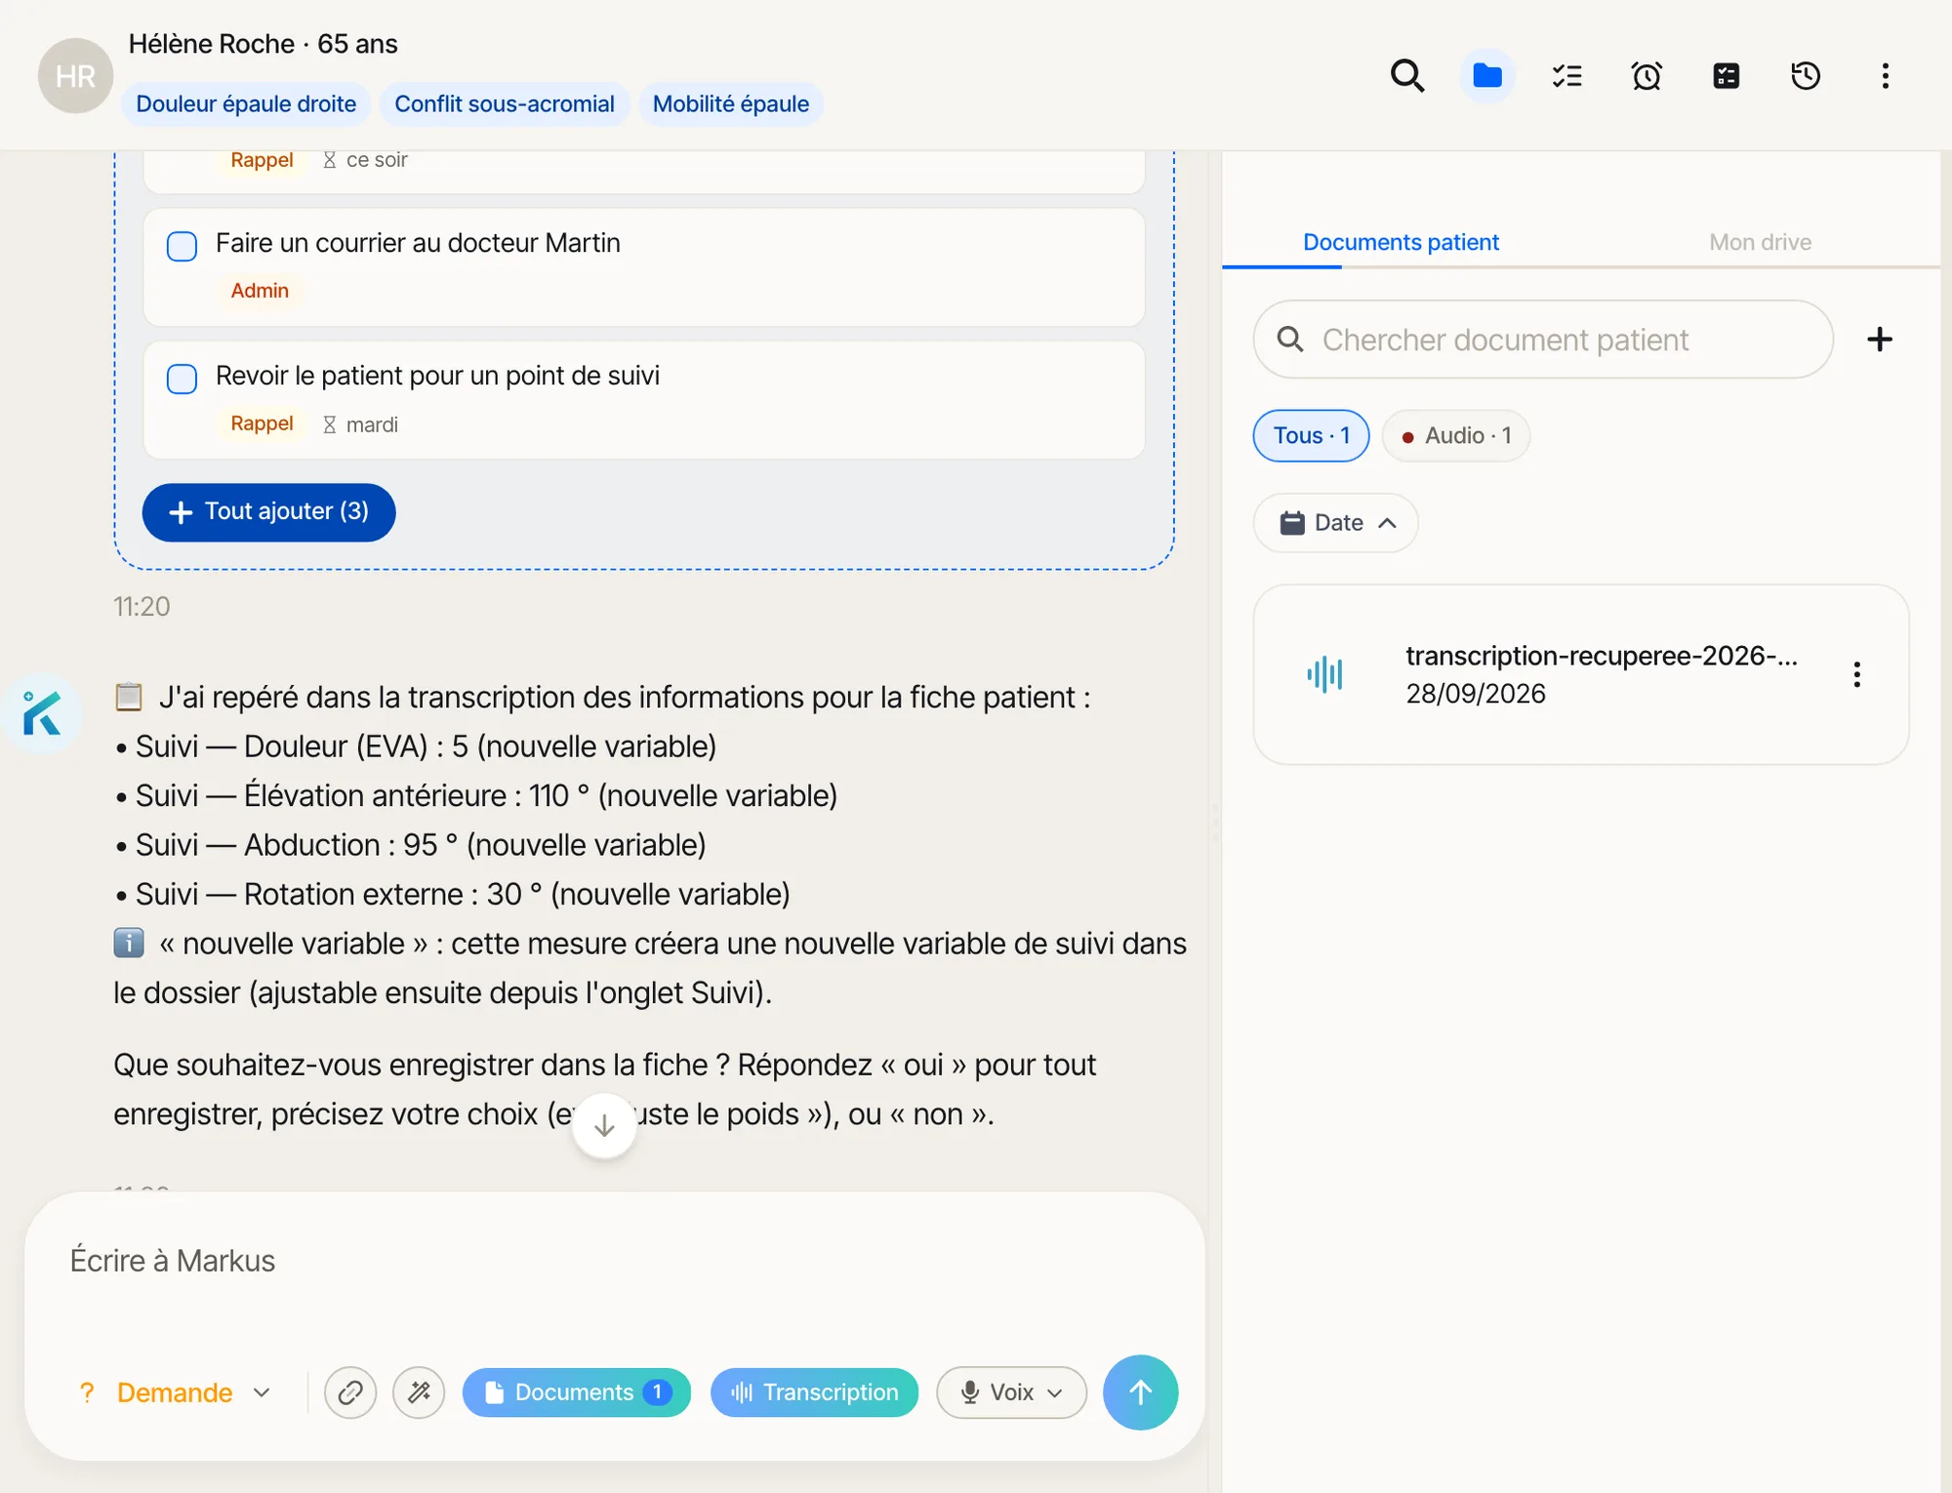
Task: Expand the Demande mode dropdown
Action: click(174, 1392)
